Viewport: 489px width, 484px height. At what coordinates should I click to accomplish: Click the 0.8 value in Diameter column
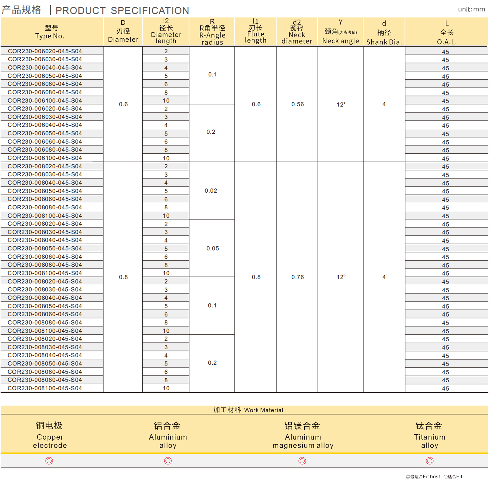tap(123, 277)
